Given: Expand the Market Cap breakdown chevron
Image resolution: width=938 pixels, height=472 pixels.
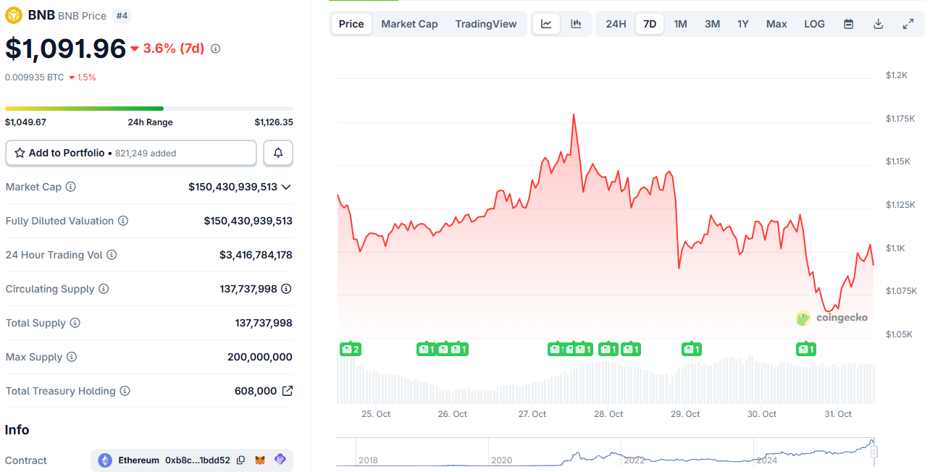Looking at the screenshot, I should point(285,187).
